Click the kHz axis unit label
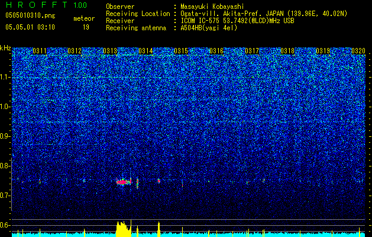Screen dimensions: 372x237 5,48
